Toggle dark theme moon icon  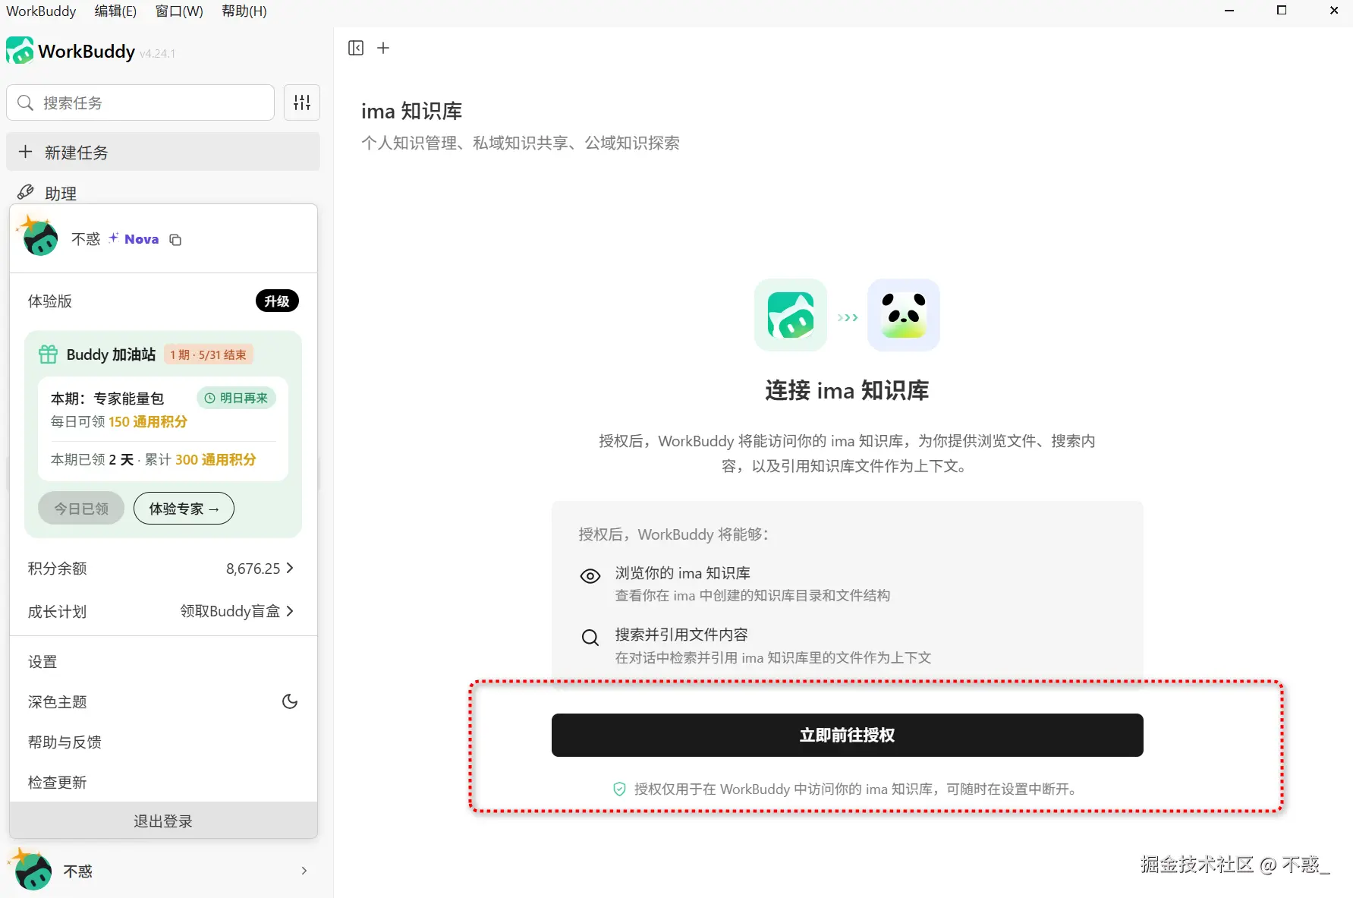click(290, 701)
